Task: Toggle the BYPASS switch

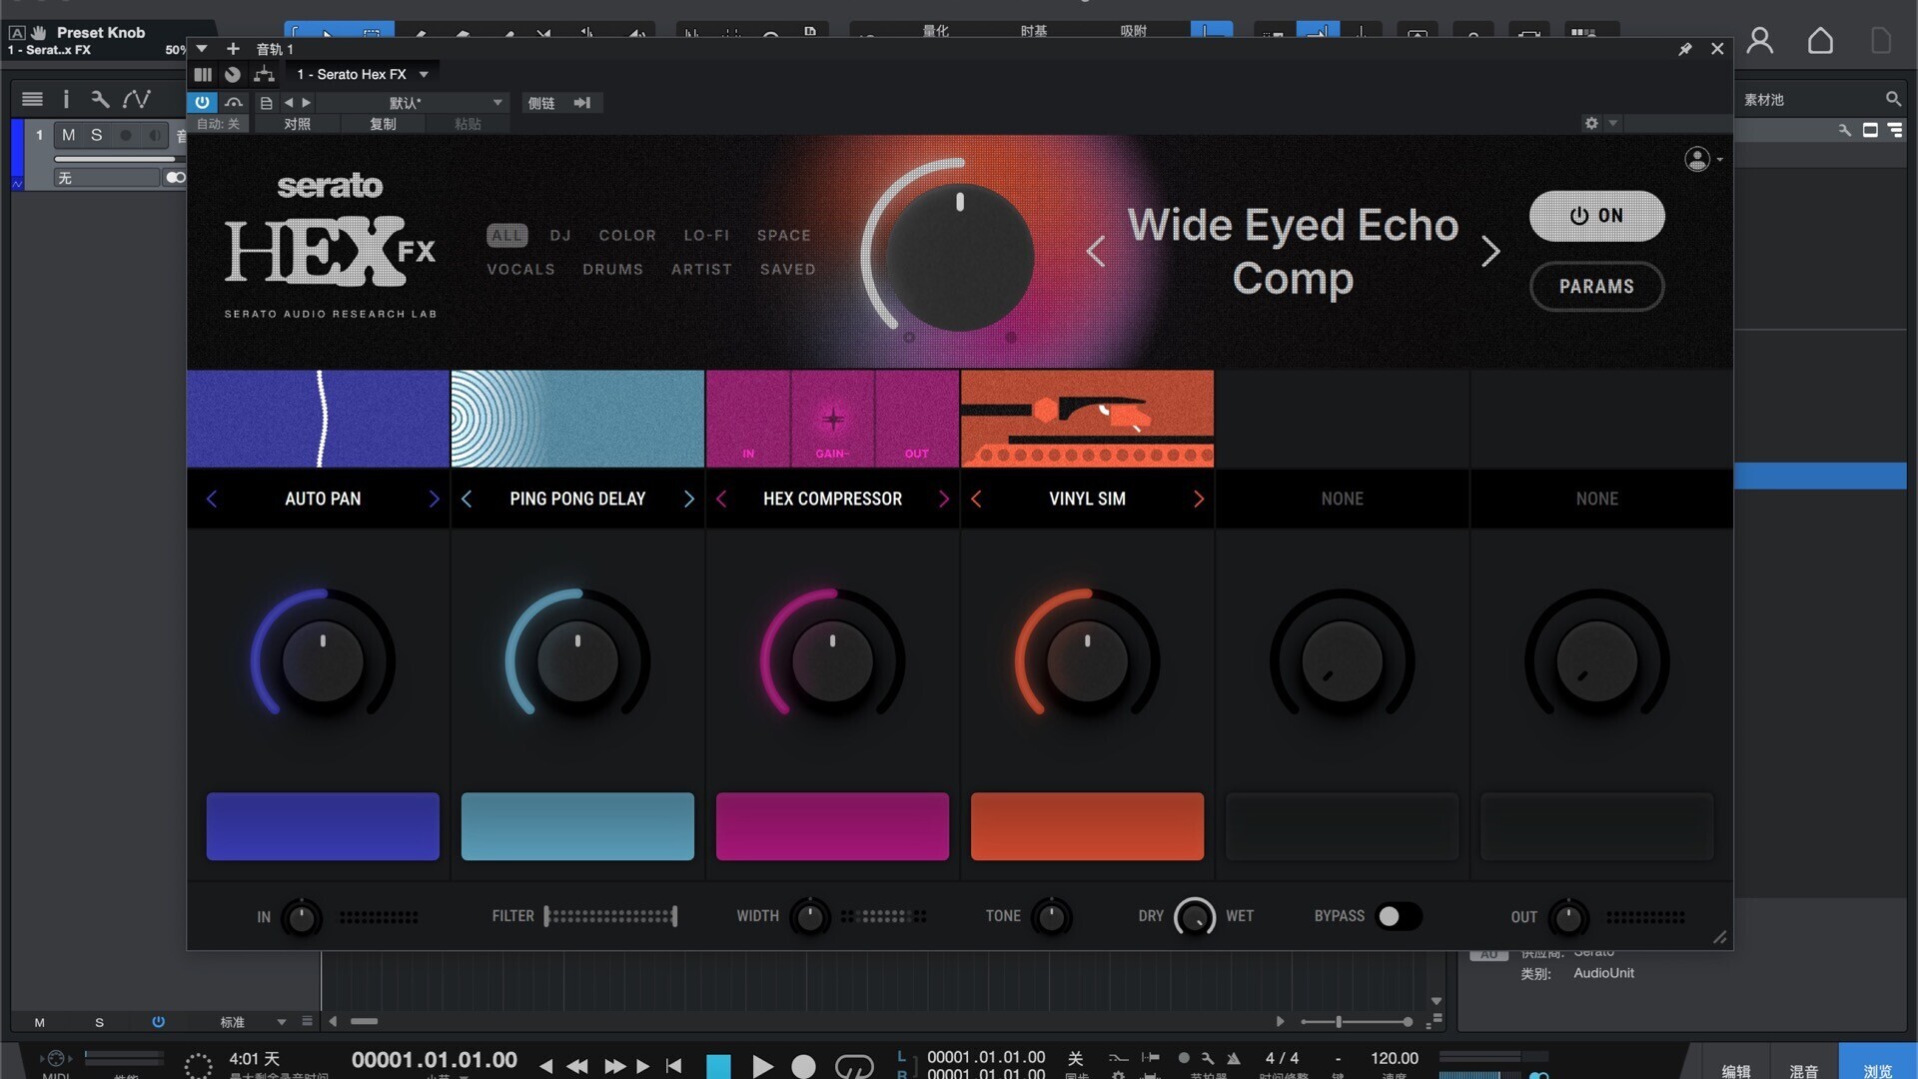Action: click(x=1399, y=916)
